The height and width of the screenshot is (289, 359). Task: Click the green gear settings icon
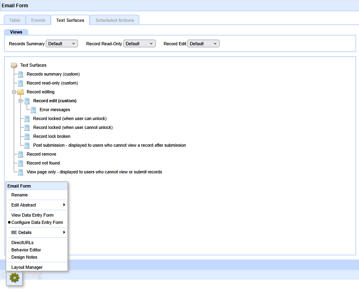click(x=15, y=278)
